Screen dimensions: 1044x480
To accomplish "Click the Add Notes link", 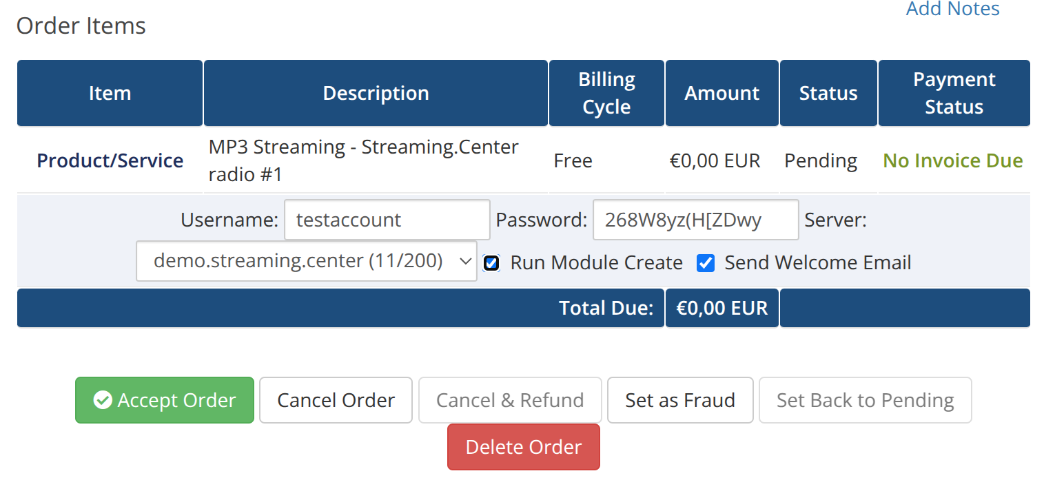I will (x=952, y=9).
